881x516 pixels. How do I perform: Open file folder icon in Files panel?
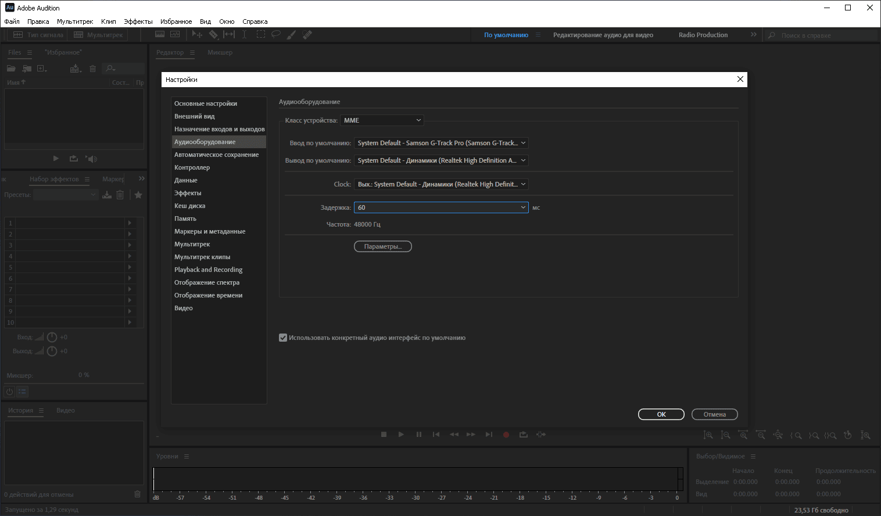[x=11, y=69]
